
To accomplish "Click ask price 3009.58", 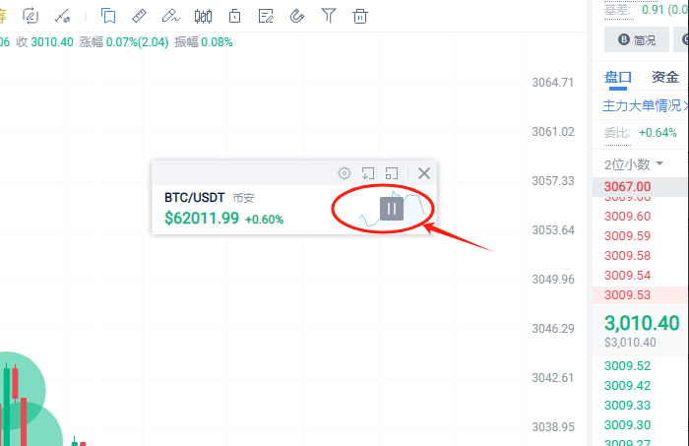I will point(628,256).
